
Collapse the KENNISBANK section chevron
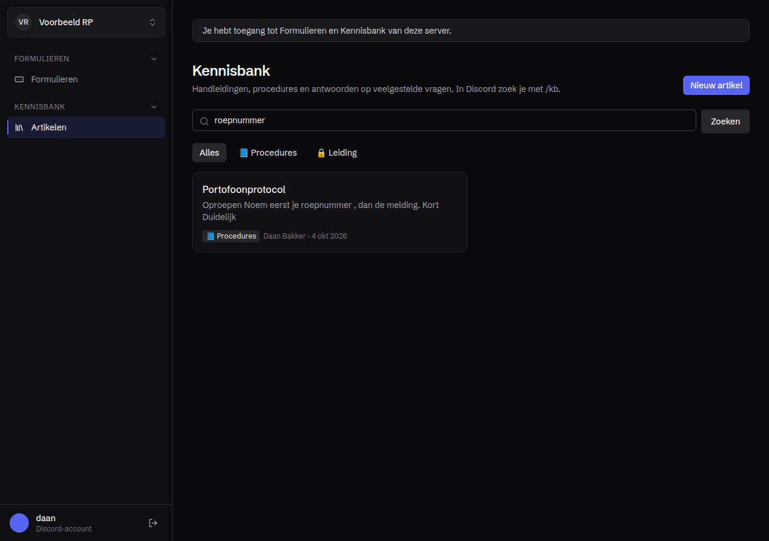point(154,107)
